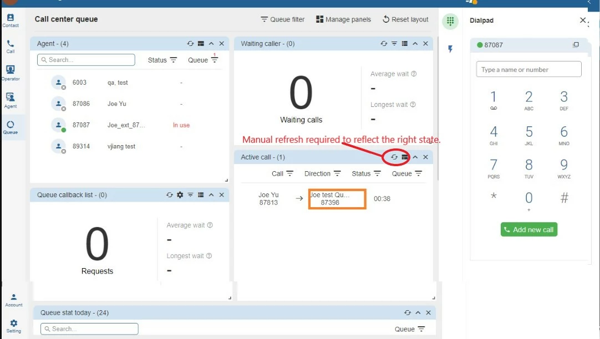Dial digit 9 on the dialpad
600x339 pixels.
click(563, 168)
